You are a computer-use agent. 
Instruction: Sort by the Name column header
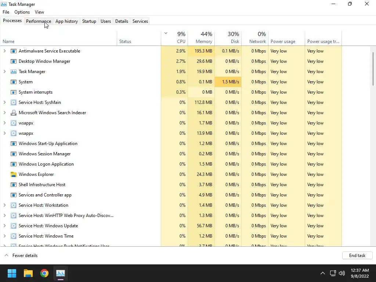point(58,38)
